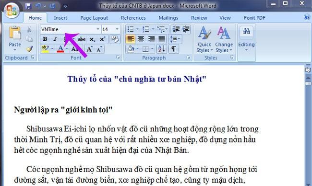Open Change Styles menu
The image size is (312, 186).
click(x=224, y=39)
